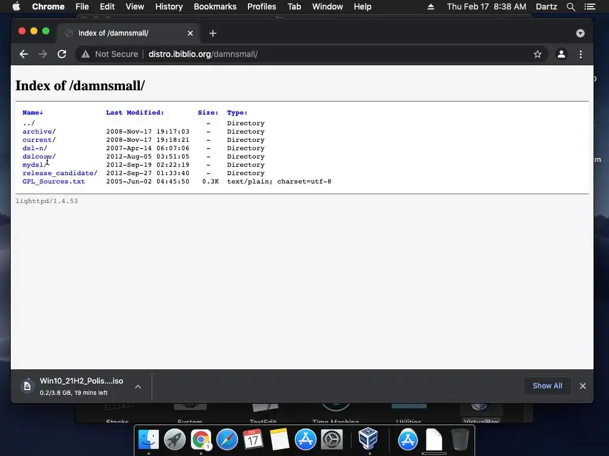The height and width of the screenshot is (456, 609).
Task: Go back to the previous page
Action: pyautogui.click(x=24, y=54)
